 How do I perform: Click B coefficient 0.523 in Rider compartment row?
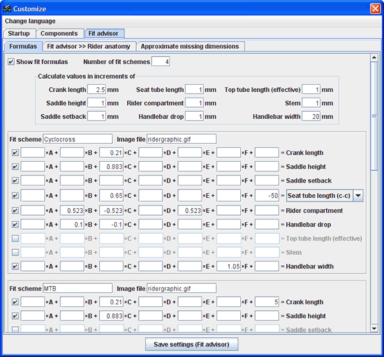click(72, 211)
